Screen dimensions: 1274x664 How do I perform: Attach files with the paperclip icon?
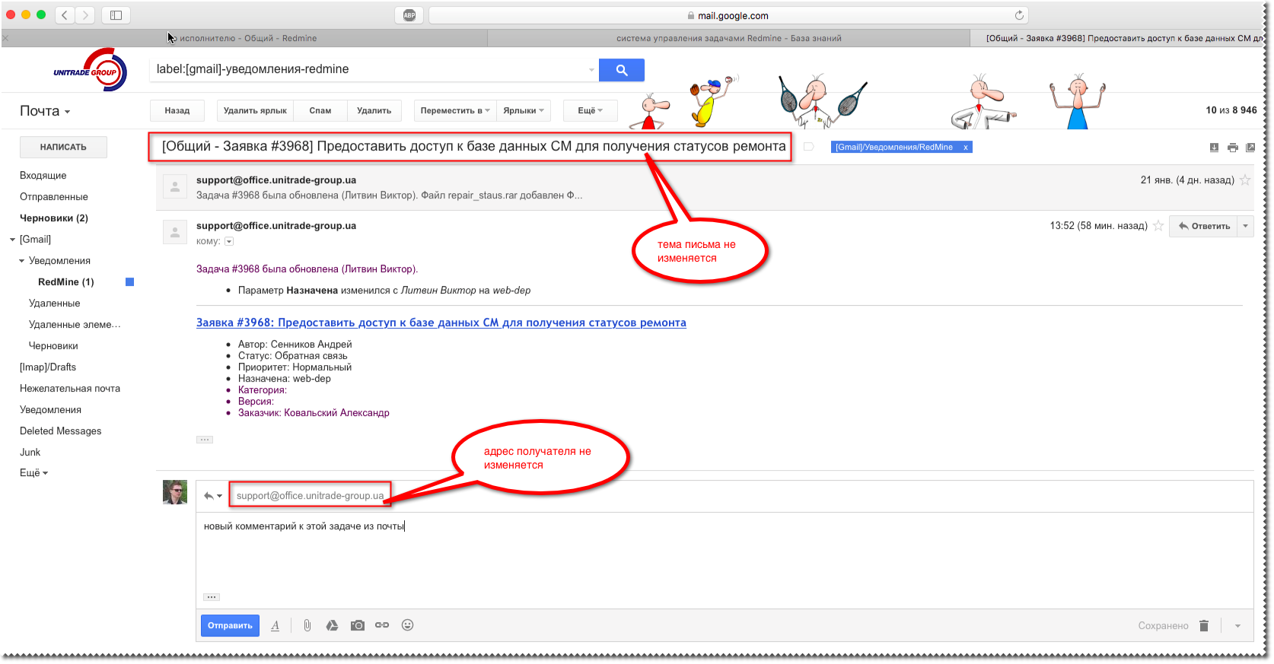(x=307, y=625)
